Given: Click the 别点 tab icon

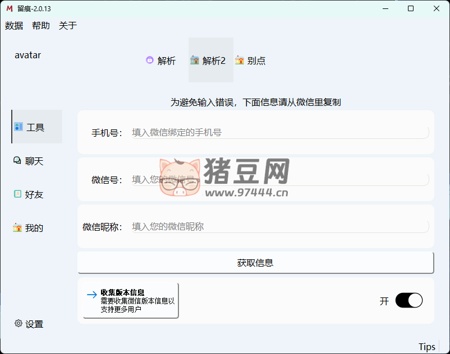Looking at the screenshot, I should 240,60.
